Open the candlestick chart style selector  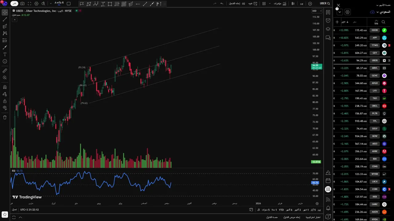[293, 4]
